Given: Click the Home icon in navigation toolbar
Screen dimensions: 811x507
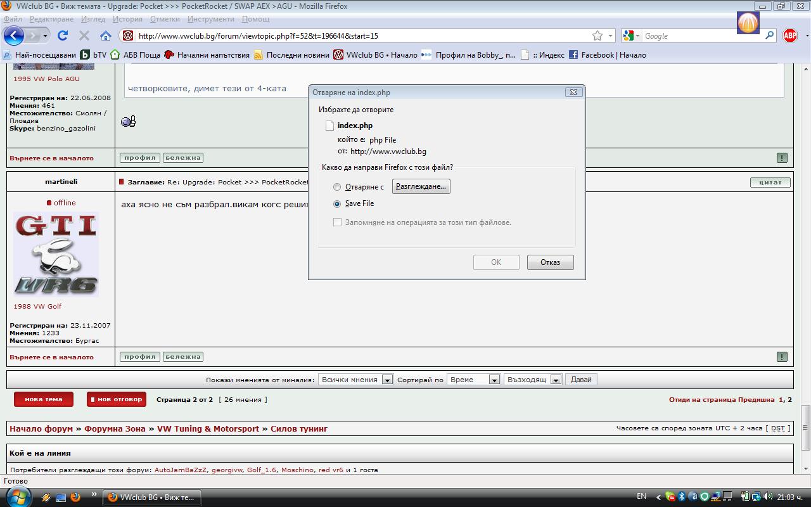Looking at the screenshot, I should pyautogui.click(x=106, y=35).
